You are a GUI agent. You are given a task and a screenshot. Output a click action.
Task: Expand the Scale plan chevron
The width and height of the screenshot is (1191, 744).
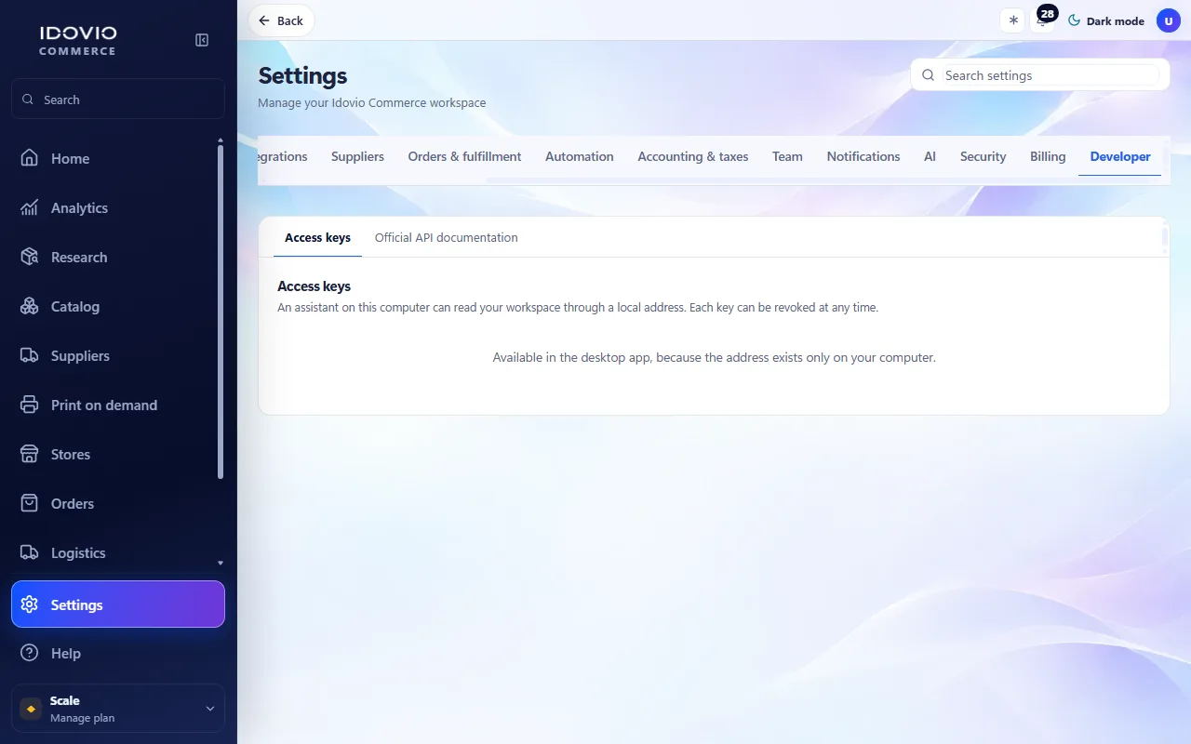pos(210,709)
